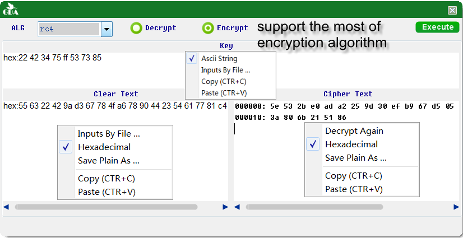The height and width of the screenshot is (238, 463).
Task: Click the left arrow of Clear Text scrollbar
Action: click(x=6, y=207)
